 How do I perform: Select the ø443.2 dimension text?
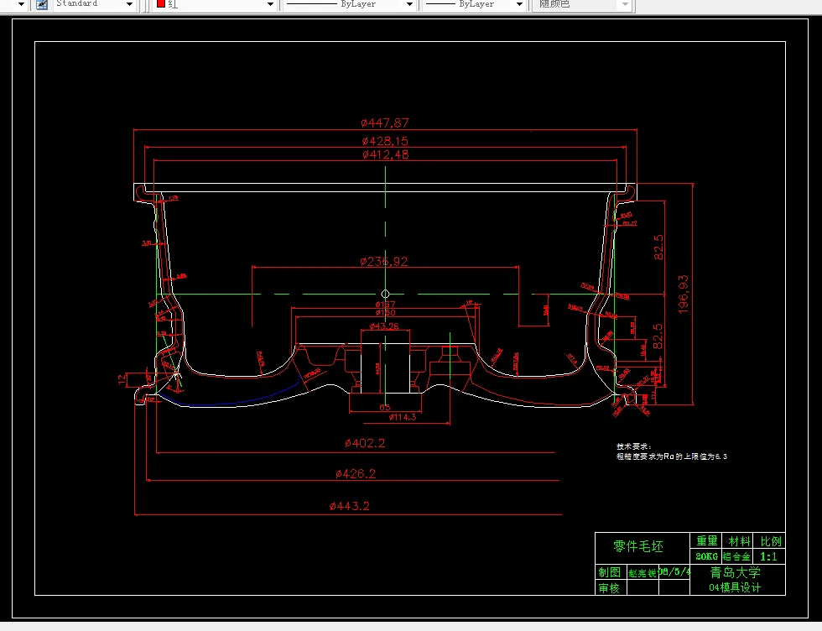pos(349,506)
